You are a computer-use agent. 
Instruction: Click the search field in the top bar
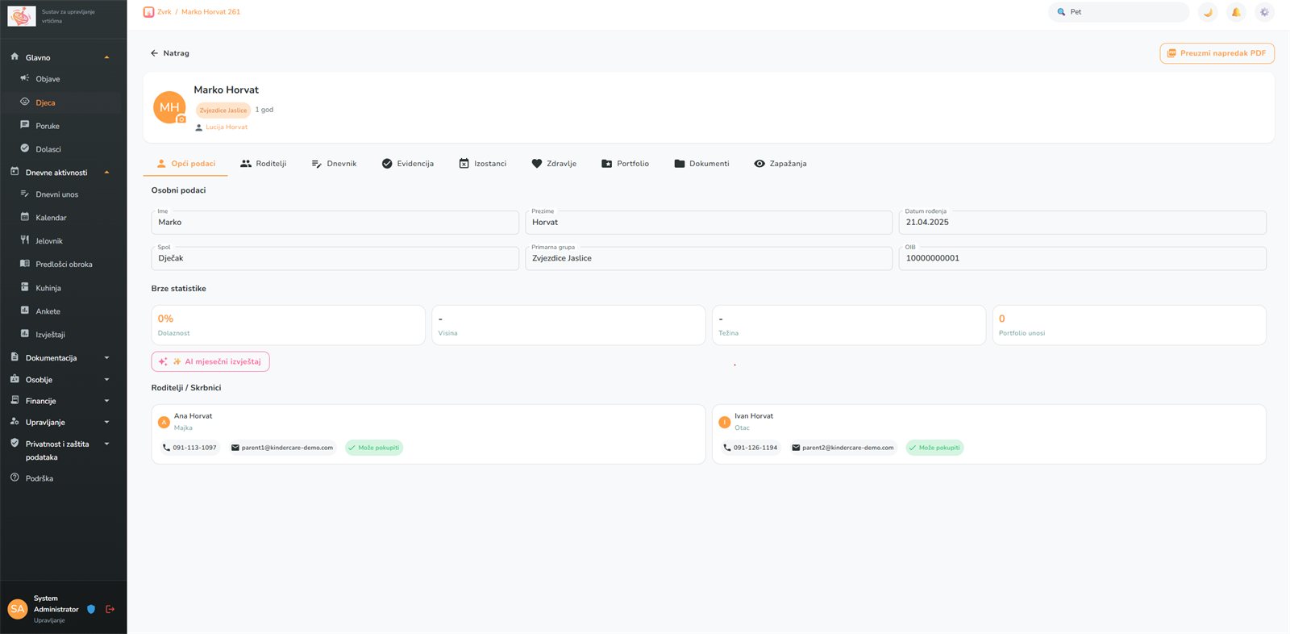(x=1119, y=12)
